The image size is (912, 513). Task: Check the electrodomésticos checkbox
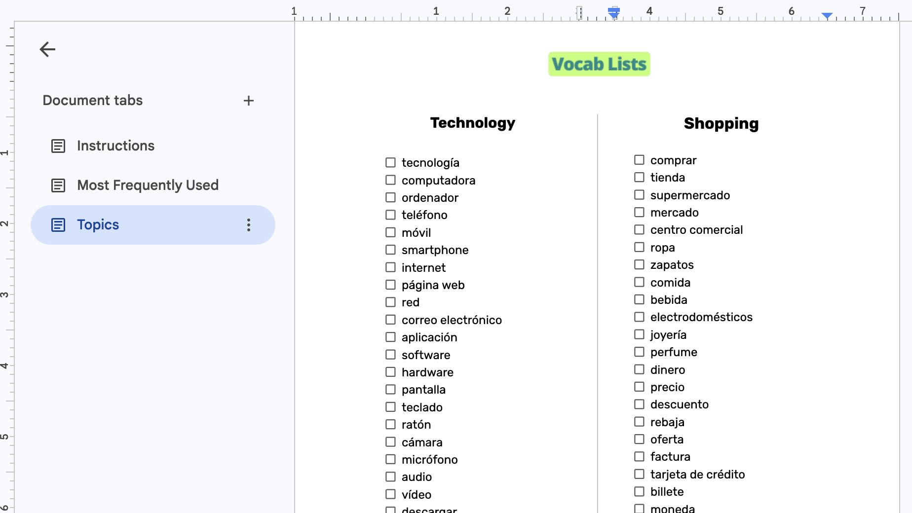coord(639,317)
